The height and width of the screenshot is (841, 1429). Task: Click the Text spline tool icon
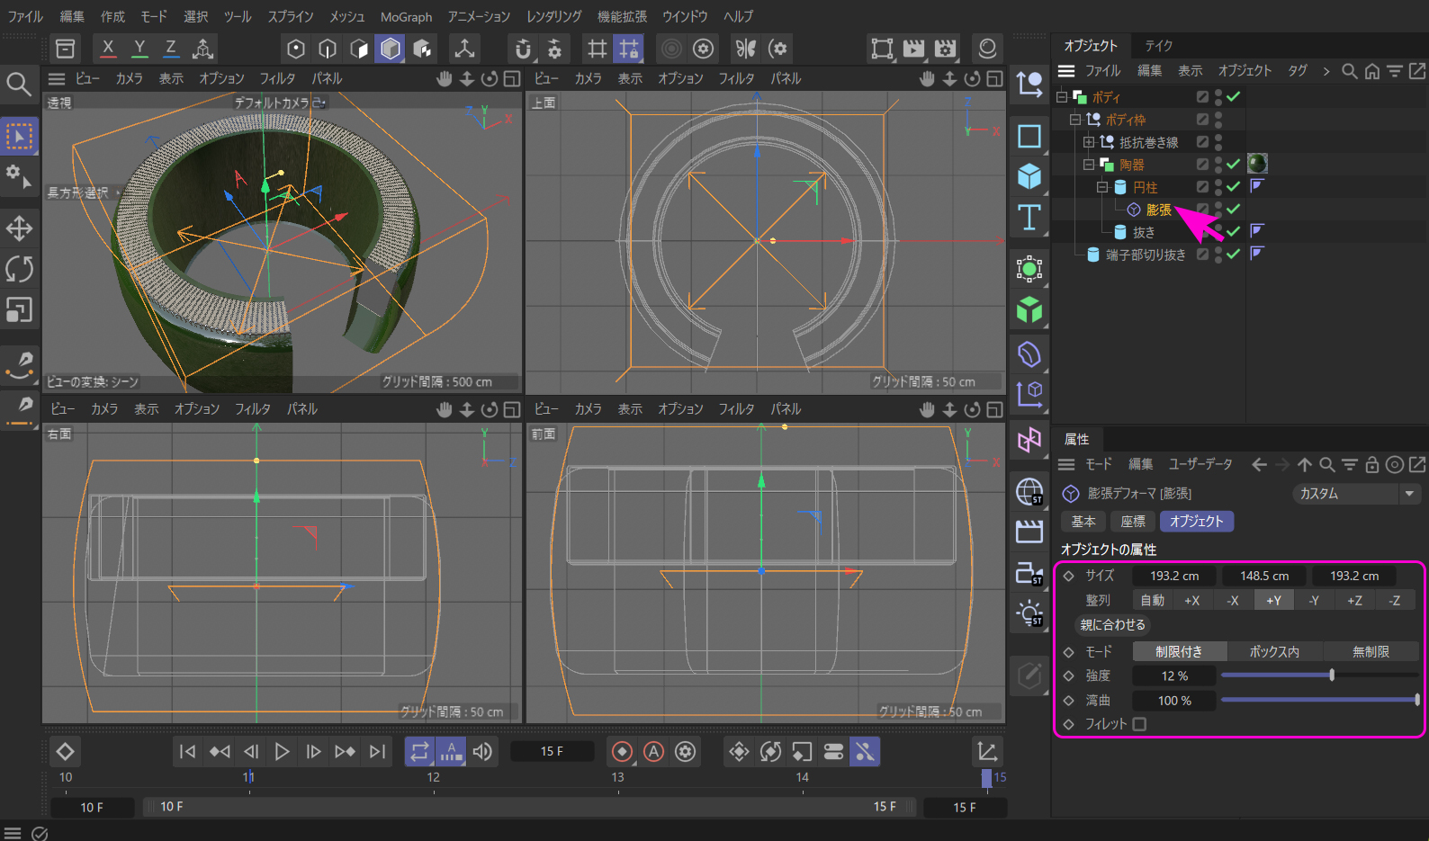[x=1029, y=218]
